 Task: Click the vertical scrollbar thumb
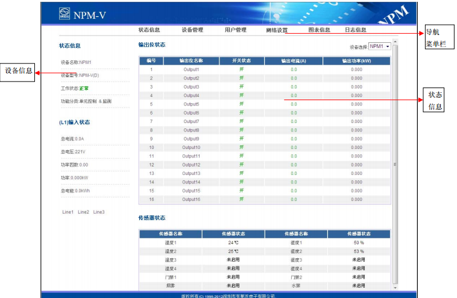pos(396,164)
